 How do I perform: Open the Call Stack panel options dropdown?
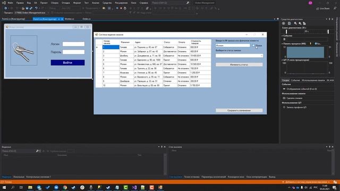pyautogui.click(x=327, y=147)
